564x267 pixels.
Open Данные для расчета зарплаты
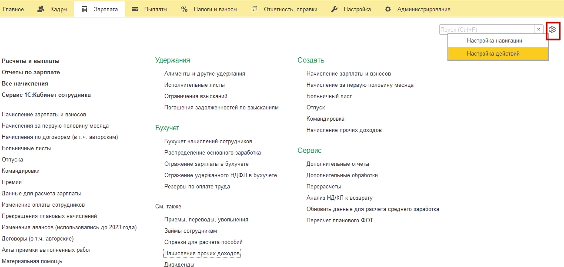(41, 194)
